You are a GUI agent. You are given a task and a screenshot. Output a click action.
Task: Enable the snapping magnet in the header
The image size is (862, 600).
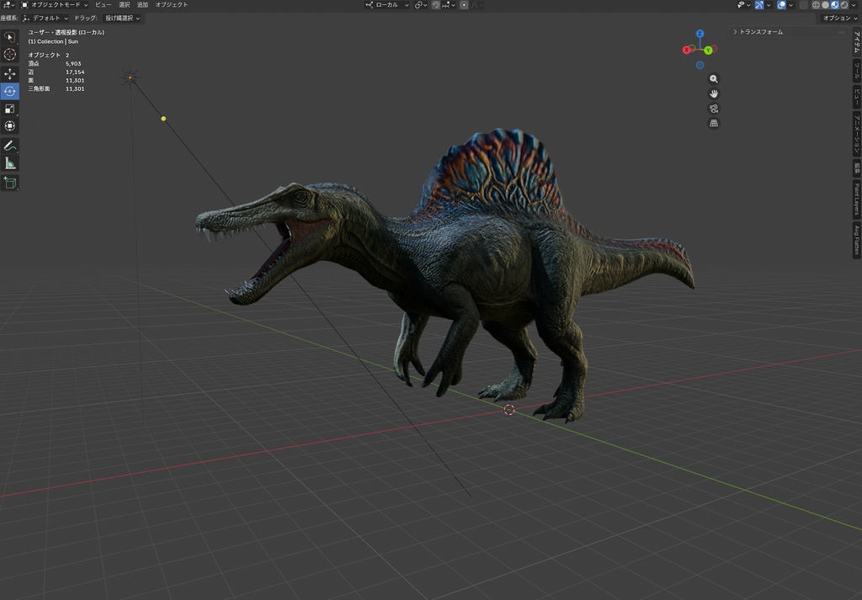tap(436, 5)
